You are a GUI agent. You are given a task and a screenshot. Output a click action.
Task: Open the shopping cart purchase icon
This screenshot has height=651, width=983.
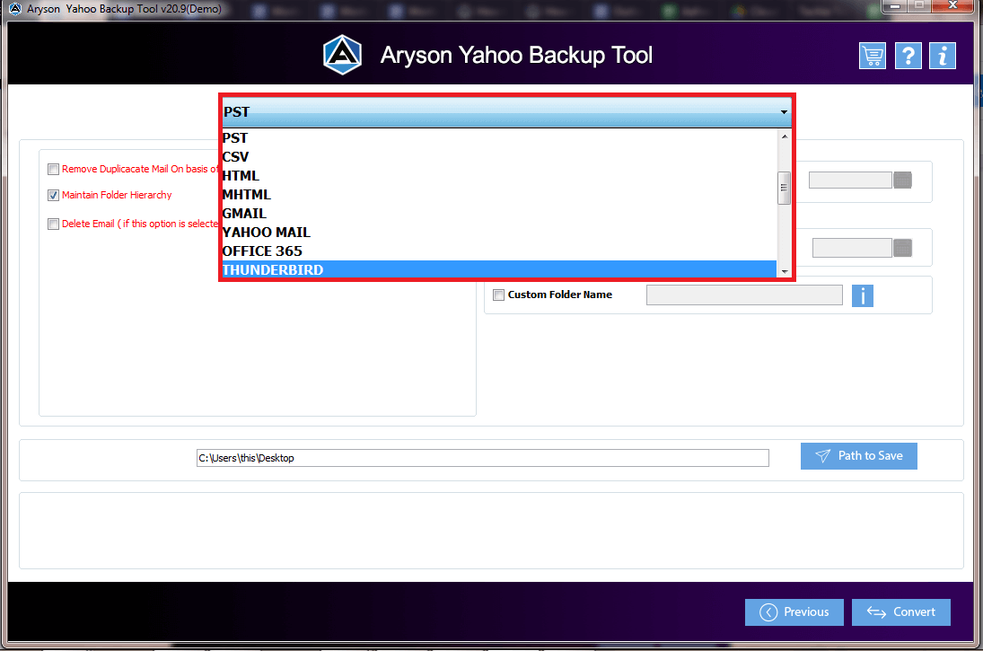872,55
